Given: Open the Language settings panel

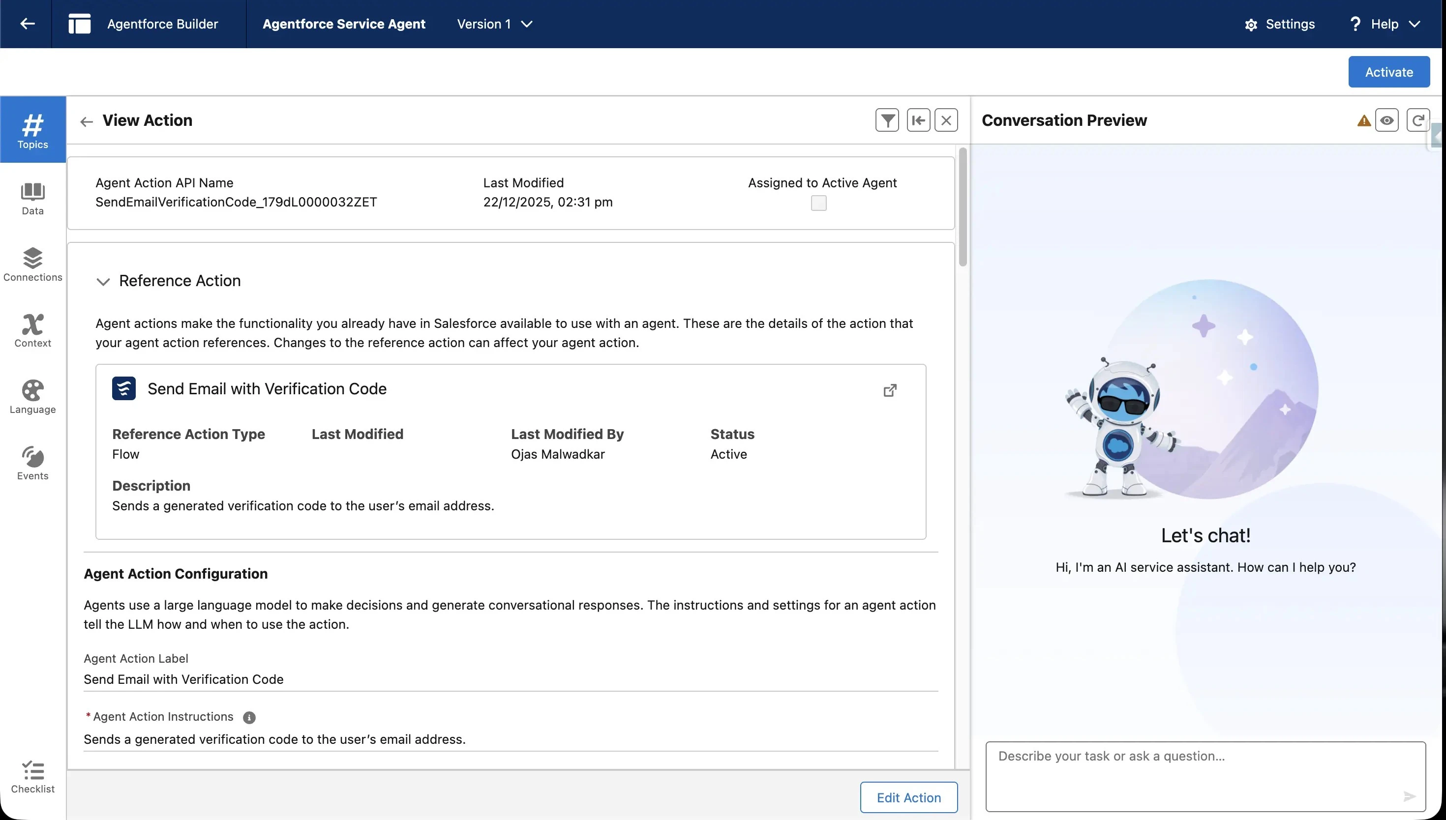Looking at the screenshot, I should (32, 397).
